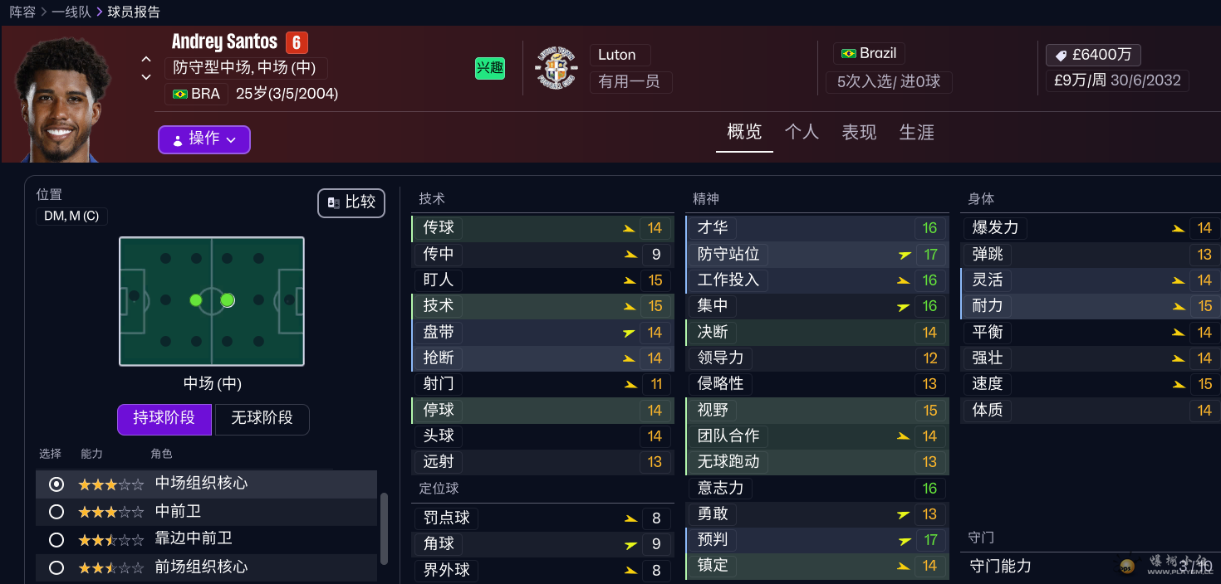Click the yellow arrow icon beside 防守站位
This screenshot has width=1221, height=584.
(905, 255)
